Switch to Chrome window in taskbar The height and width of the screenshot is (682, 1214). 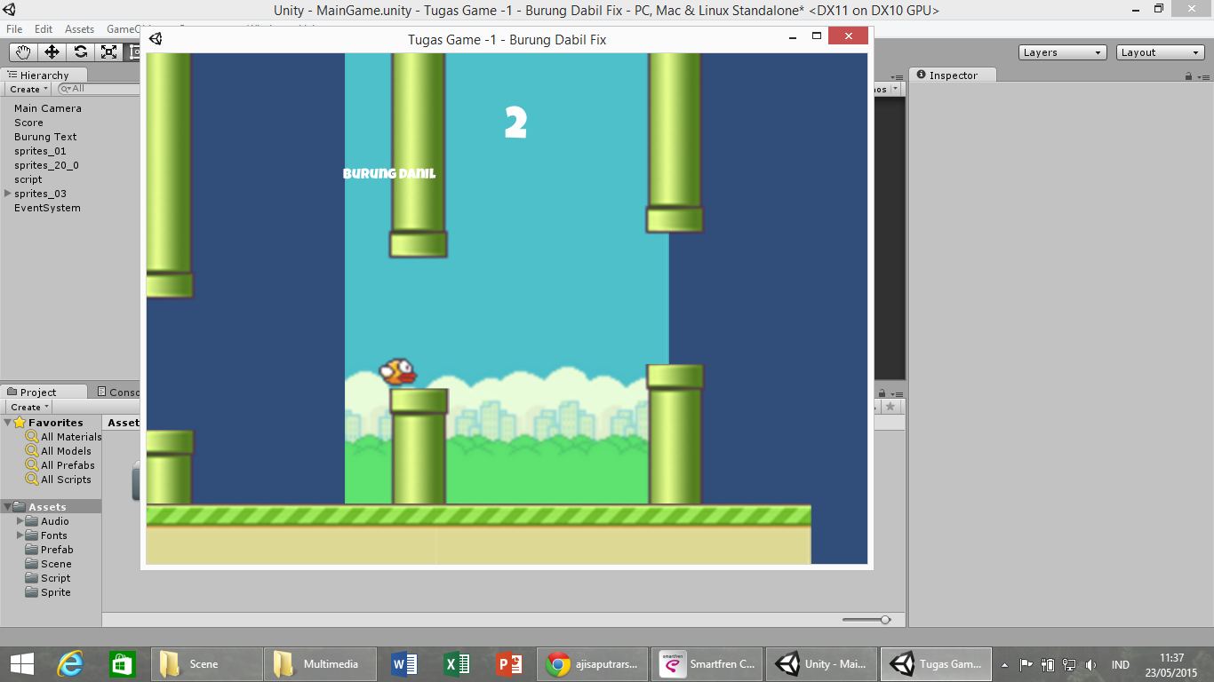[x=594, y=663]
